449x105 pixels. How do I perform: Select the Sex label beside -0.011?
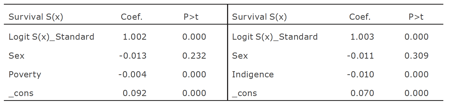point(240,56)
